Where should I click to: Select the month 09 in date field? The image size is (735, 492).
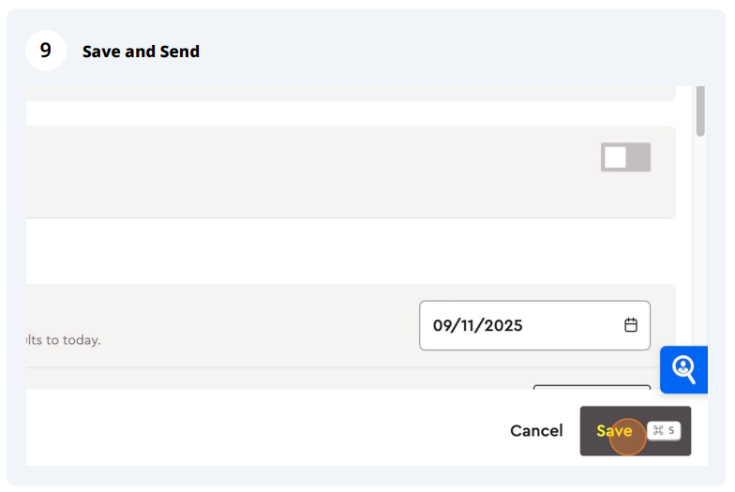click(442, 325)
